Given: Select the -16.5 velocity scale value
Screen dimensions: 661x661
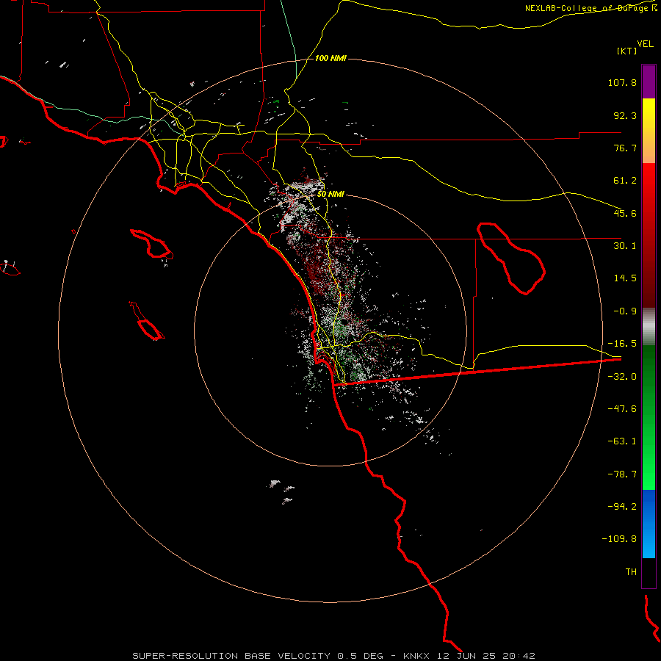Looking at the screenshot, I should coord(622,344).
